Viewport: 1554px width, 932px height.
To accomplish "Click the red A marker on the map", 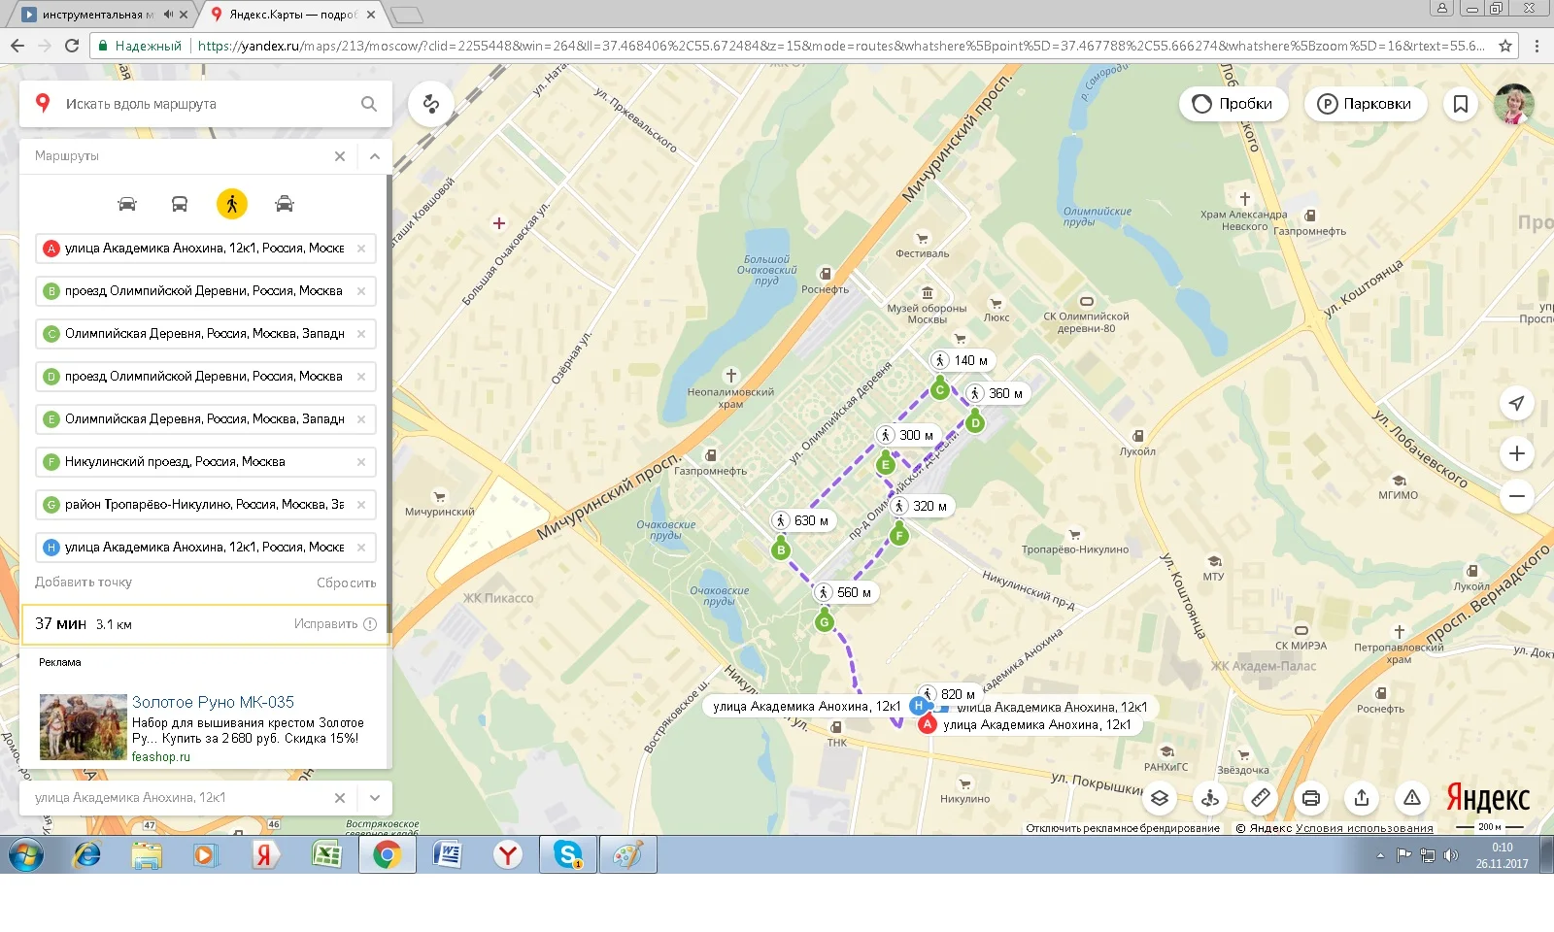I will click(x=928, y=724).
